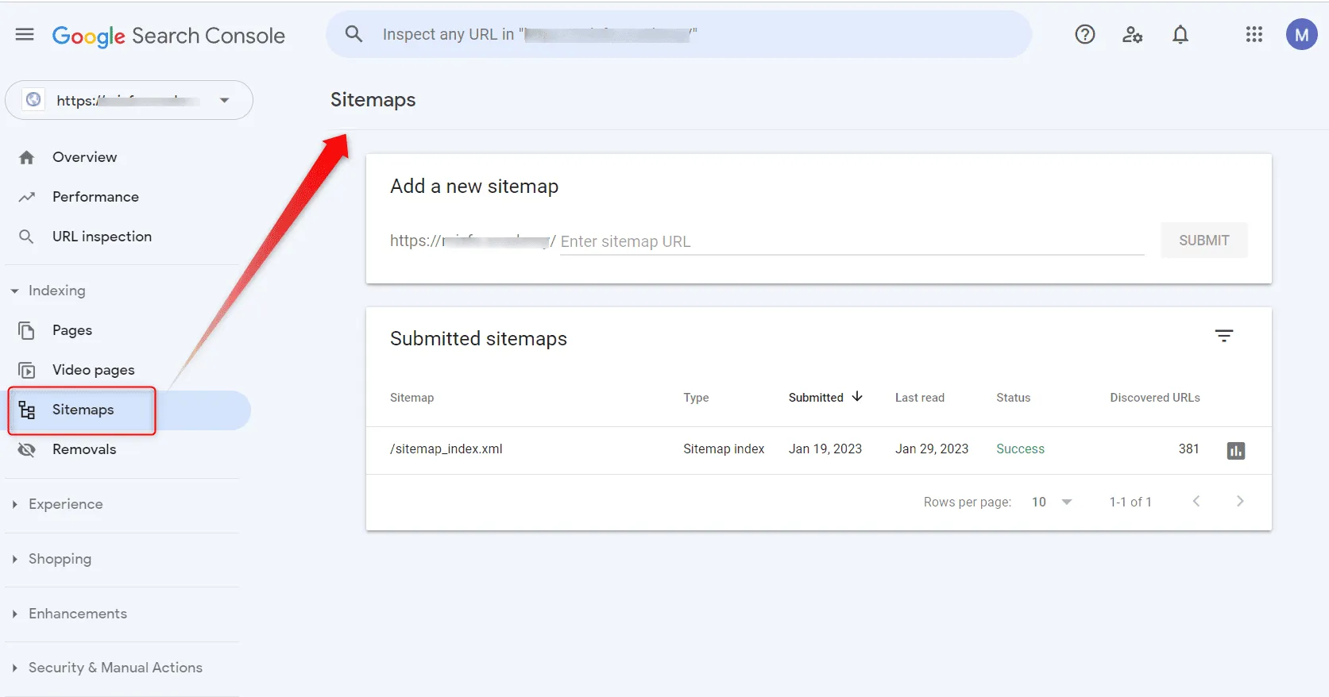Viewport: 1329px width, 697px height.
Task: Click the Performance trend icon
Action: coord(27,197)
